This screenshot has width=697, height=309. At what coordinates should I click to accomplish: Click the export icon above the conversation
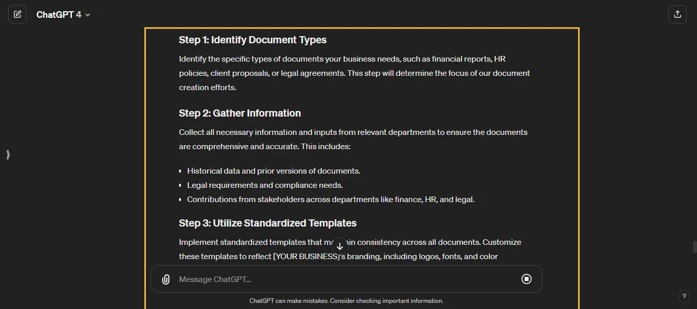[678, 14]
